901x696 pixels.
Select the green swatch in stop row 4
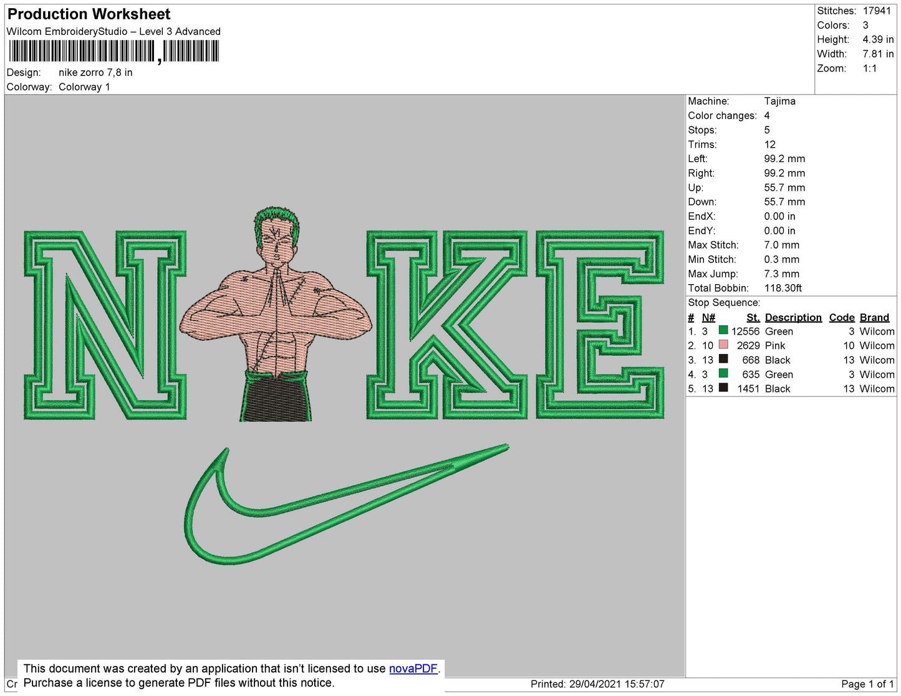(x=723, y=373)
